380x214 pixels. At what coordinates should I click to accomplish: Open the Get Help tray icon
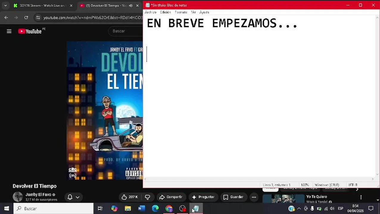click(x=292, y=209)
